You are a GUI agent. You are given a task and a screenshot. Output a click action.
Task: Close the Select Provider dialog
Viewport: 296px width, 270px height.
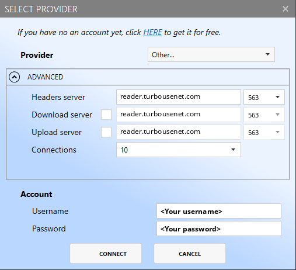coord(285,9)
